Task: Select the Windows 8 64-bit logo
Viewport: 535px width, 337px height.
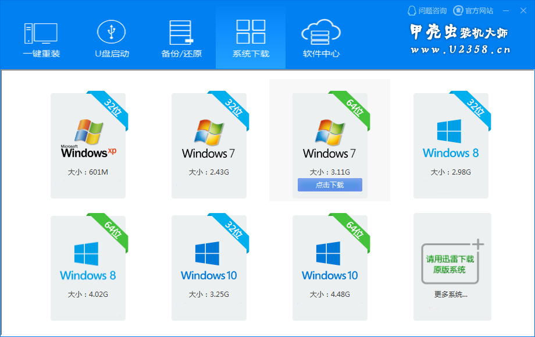Action: point(88,261)
